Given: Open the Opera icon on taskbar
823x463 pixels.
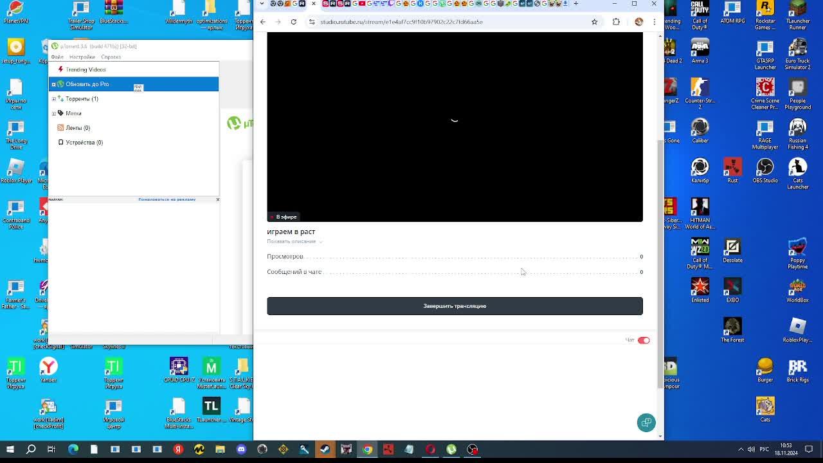Looking at the screenshot, I should [430, 449].
